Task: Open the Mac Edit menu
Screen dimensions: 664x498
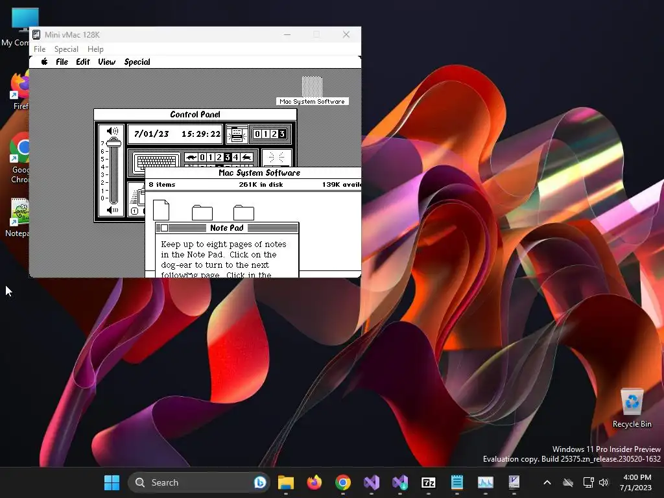Action: [82, 62]
